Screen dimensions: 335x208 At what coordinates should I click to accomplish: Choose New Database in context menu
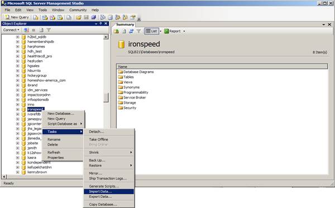coord(63,114)
